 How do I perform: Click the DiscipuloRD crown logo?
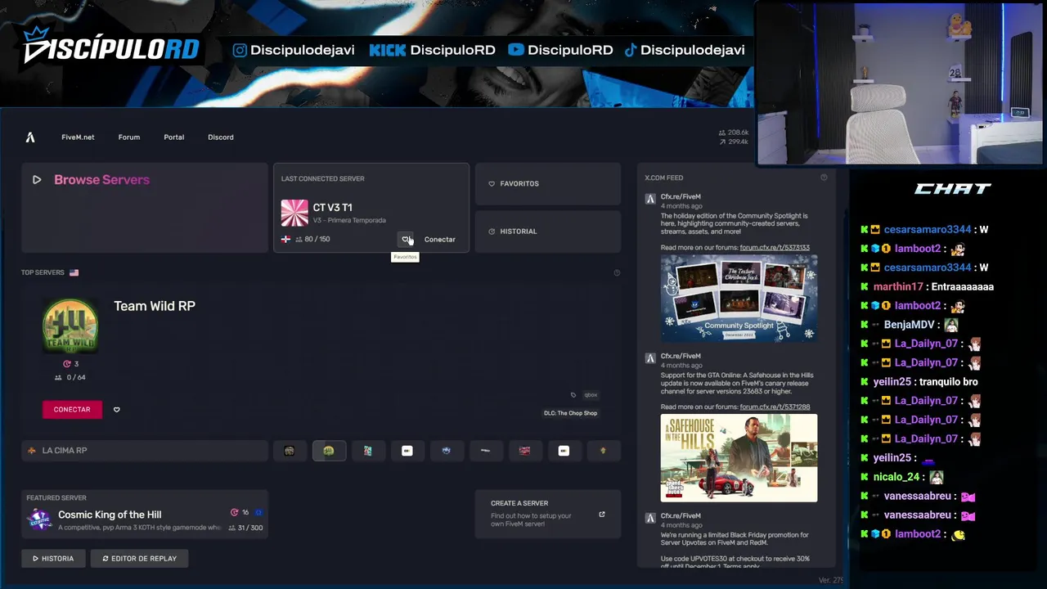(x=110, y=47)
